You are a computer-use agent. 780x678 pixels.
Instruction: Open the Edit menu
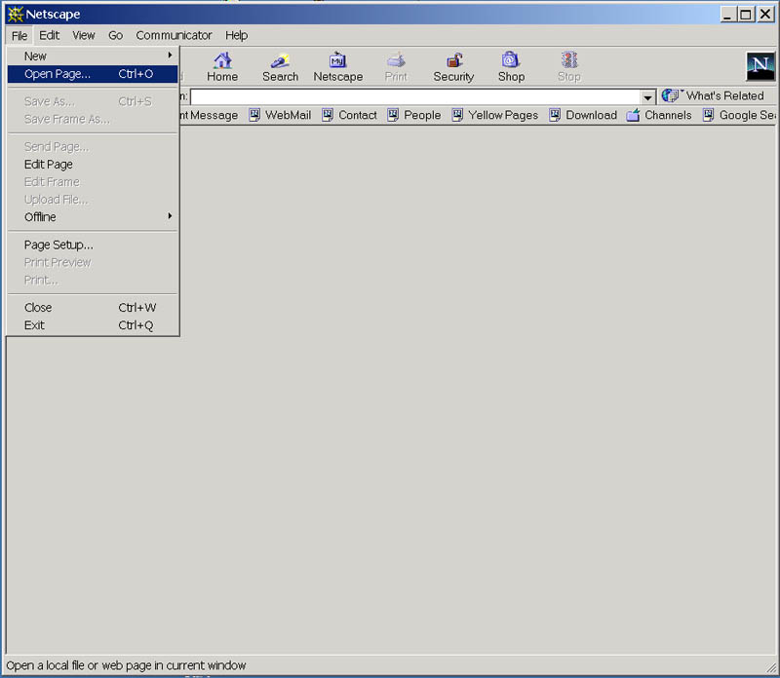(x=50, y=35)
